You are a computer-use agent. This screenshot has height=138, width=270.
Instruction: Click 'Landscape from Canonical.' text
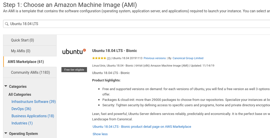112,119
